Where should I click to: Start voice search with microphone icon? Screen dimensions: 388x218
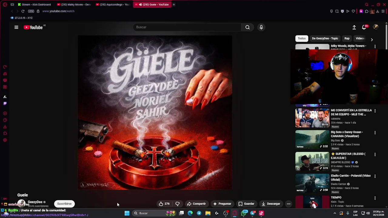click(261, 27)
